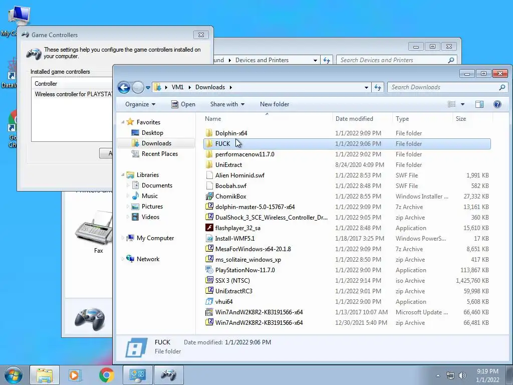Select dolphin-master-5.0-15767-x64 archive
Screen dimensions: 513x385
(347, 207)
